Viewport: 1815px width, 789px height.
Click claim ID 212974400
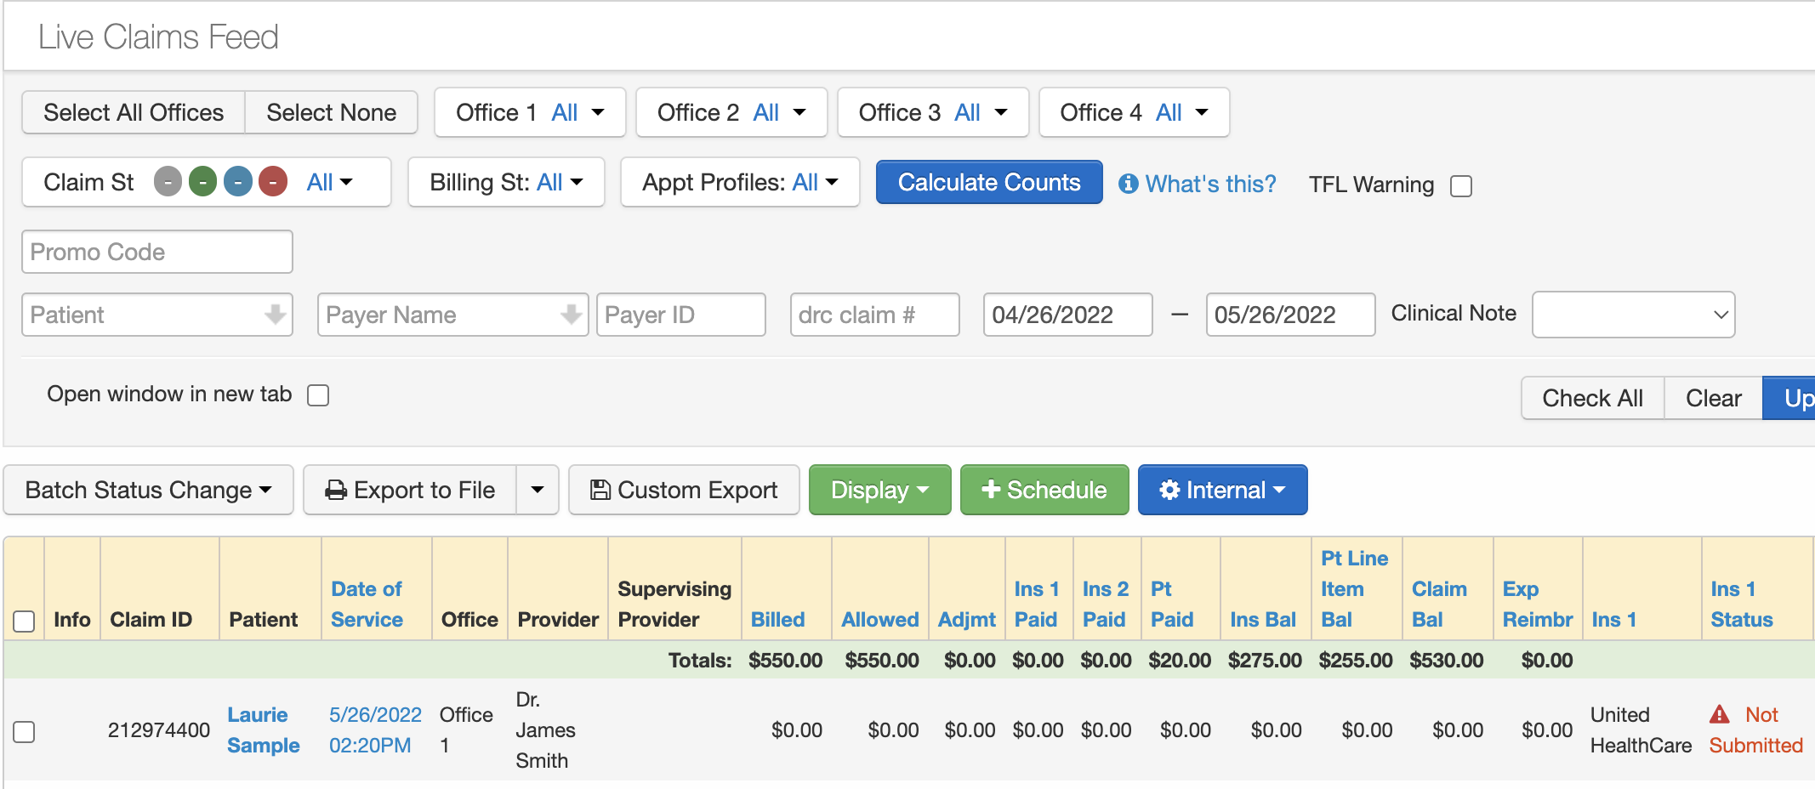point(159,729)
